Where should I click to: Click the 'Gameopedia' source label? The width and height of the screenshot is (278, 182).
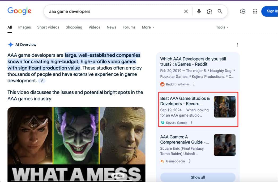(175, 161)
